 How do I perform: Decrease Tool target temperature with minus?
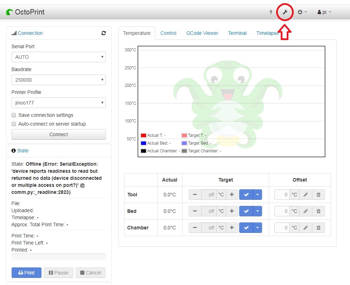click(195, 195)
